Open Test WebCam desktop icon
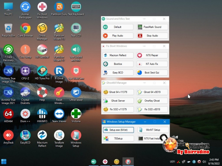The width and height of the screenshot is (222, 166). 76,73
